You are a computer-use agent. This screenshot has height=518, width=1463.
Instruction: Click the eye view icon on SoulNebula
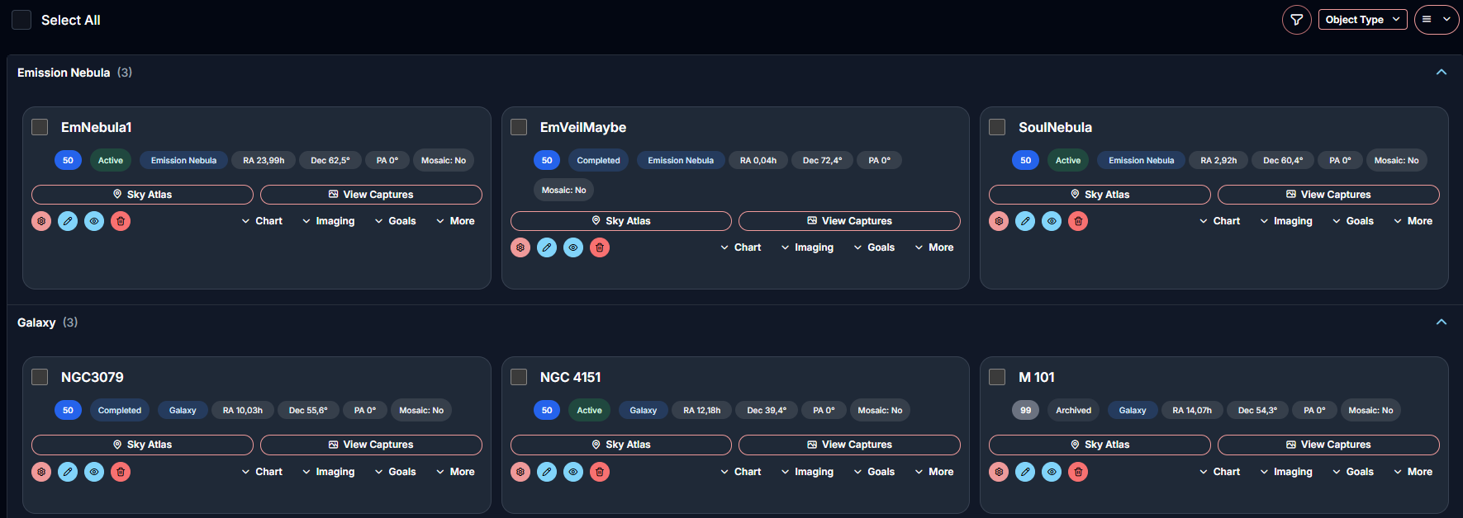[x=1052, y=221]
